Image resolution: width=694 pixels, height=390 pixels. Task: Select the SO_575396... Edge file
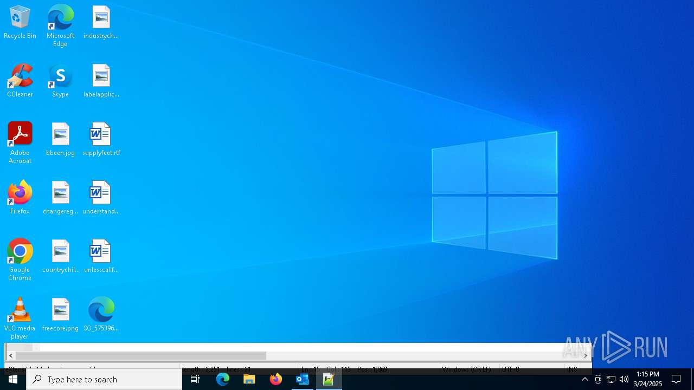tap(101, 315)
